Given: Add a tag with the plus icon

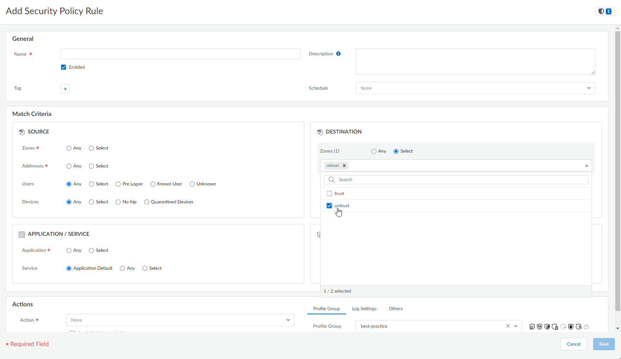Looking at the screenshot, I should click(65, 89).
